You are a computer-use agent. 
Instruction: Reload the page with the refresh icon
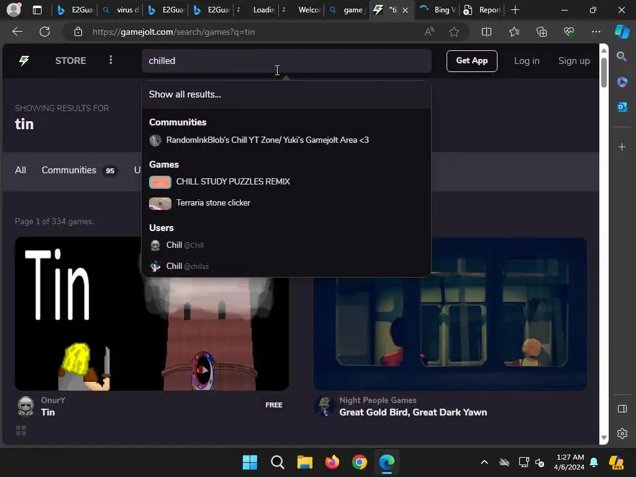(x=45, y=32)
